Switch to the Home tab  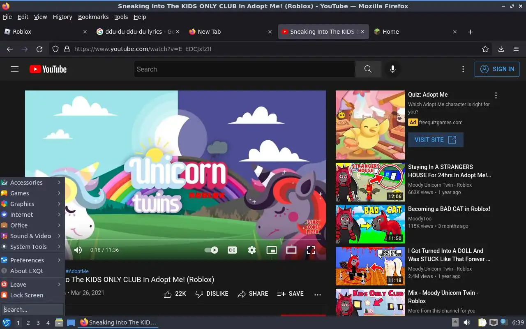(x=416, y=32)
